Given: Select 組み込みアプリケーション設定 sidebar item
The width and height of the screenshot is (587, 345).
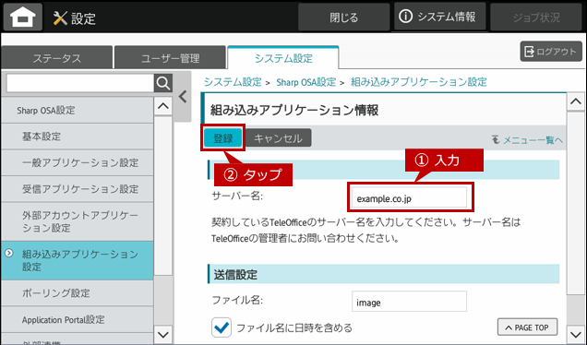Looking at the screenshot, I should pyautogui.click(x=78, y=260).
